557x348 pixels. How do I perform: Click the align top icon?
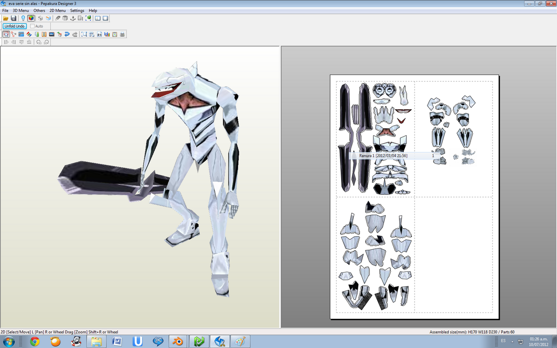[21, 42]
